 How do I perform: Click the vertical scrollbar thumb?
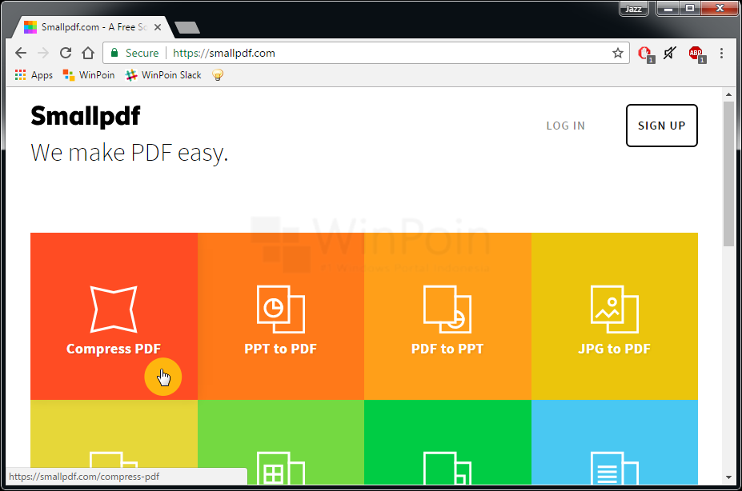tap(728, 174)
